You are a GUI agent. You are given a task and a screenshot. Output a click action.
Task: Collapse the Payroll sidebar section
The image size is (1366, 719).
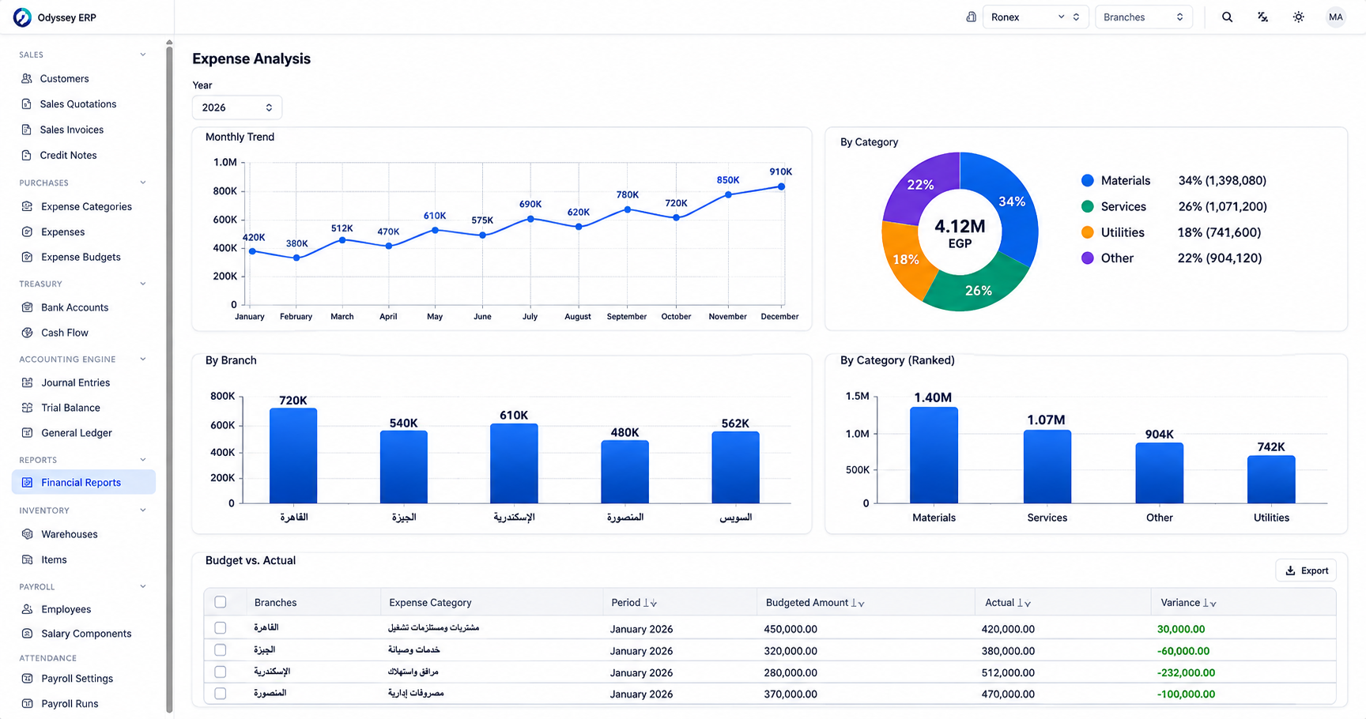pos(143,587)
